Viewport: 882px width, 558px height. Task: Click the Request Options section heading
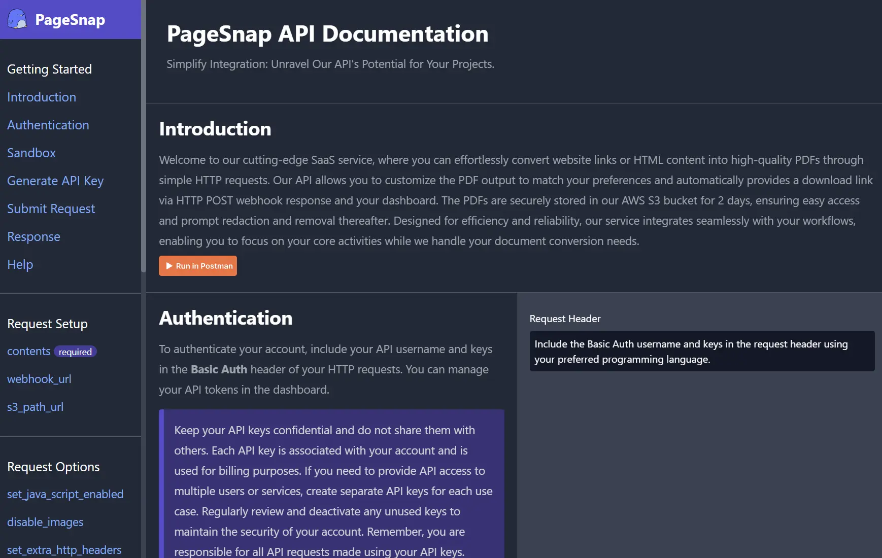pos(53,467)
